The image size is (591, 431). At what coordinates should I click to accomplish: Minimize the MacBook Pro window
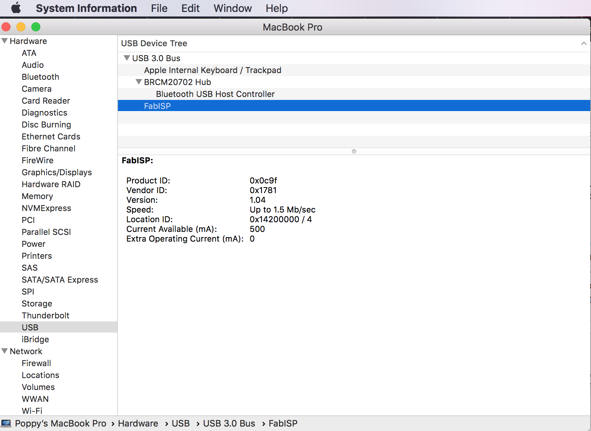click(x=21, y=27)
